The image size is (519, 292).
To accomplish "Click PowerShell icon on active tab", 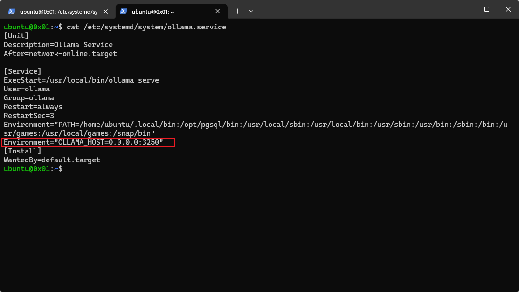I will click(124, 11).
